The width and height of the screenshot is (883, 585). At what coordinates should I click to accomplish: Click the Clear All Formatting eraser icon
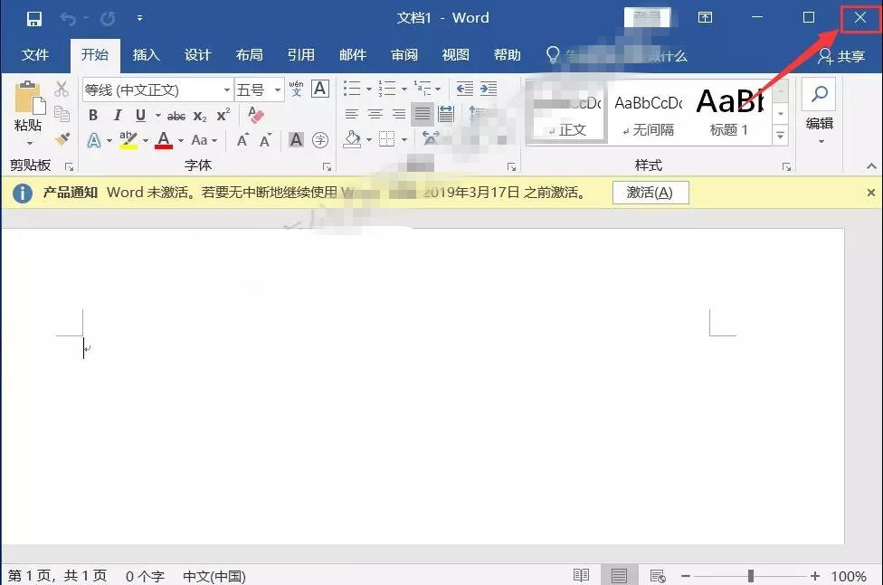tap(256, 115)
